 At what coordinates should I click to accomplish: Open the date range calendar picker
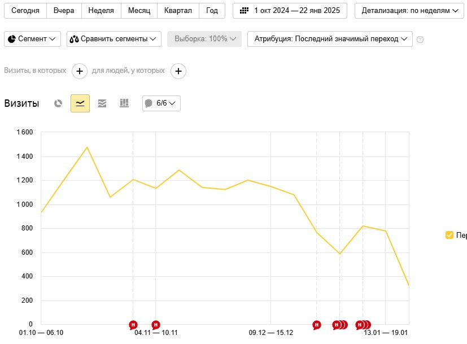pyautogui.click(x=290, y=10)
